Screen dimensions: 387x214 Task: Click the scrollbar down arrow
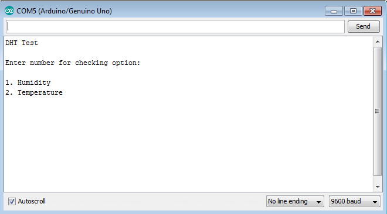point(378,187)
